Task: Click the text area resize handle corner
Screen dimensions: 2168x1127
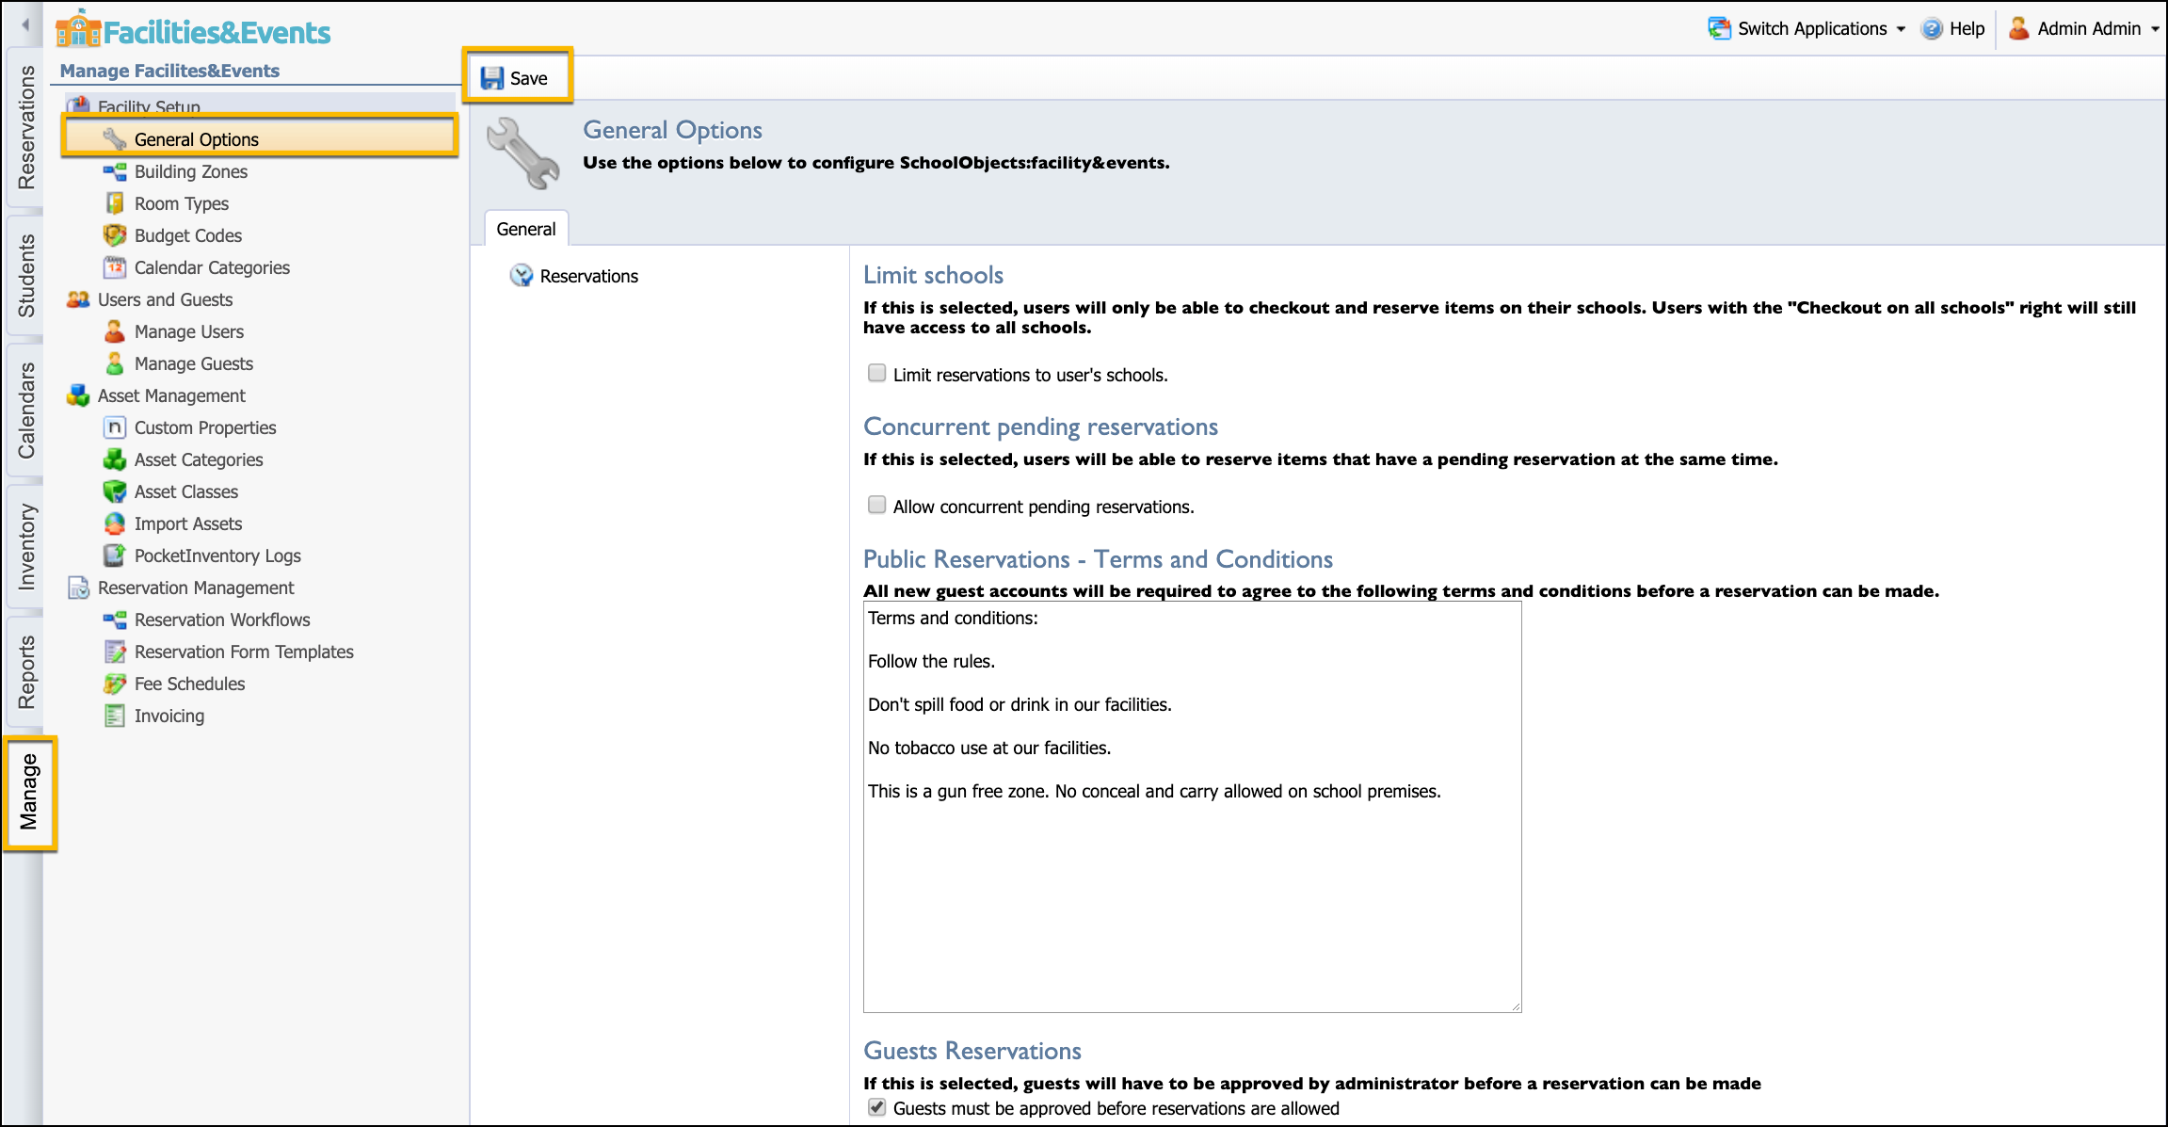Action: point(1516,1006)
